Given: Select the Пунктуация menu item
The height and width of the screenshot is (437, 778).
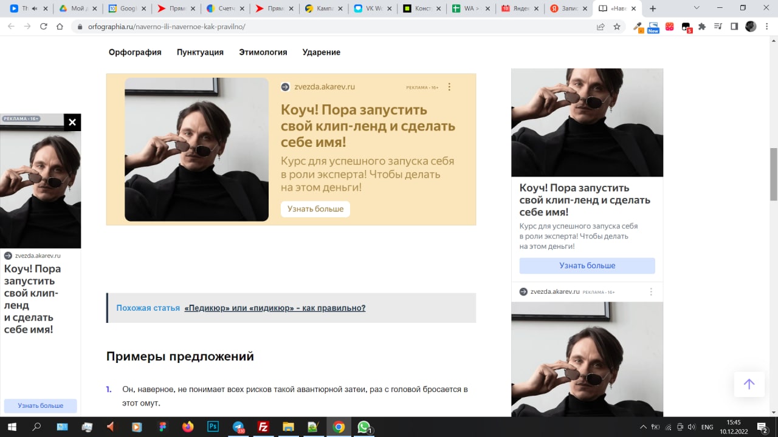Looking at the screenshot, I should 200,52.
